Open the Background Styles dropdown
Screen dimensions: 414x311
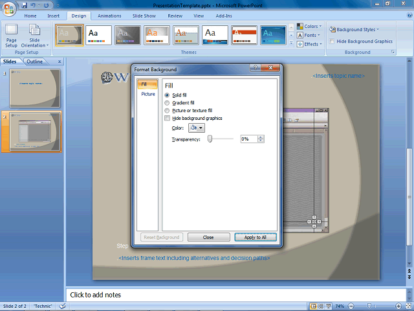354,29
